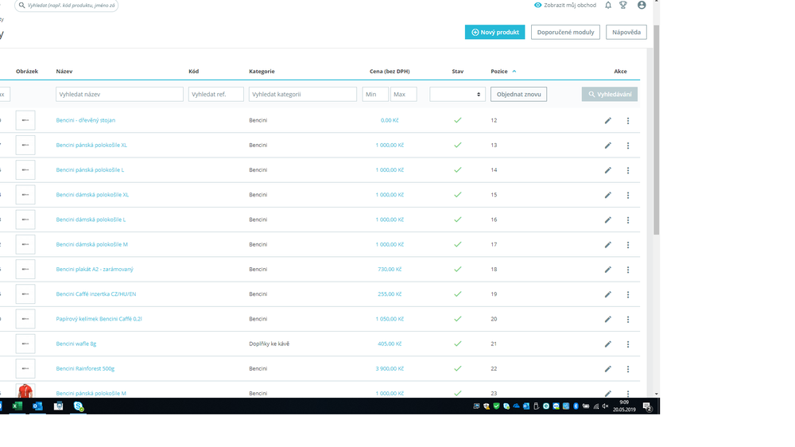Viewport: 795px width, 447px height.
Task: Open more actions for Bencini dámská polokošile XL
Action: (x=628, y=196)
